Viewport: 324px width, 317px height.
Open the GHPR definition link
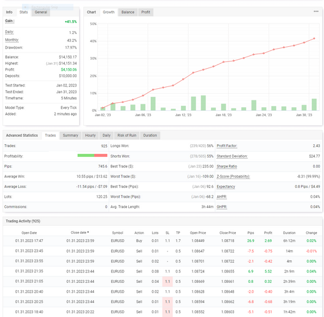tap(222, 207)
